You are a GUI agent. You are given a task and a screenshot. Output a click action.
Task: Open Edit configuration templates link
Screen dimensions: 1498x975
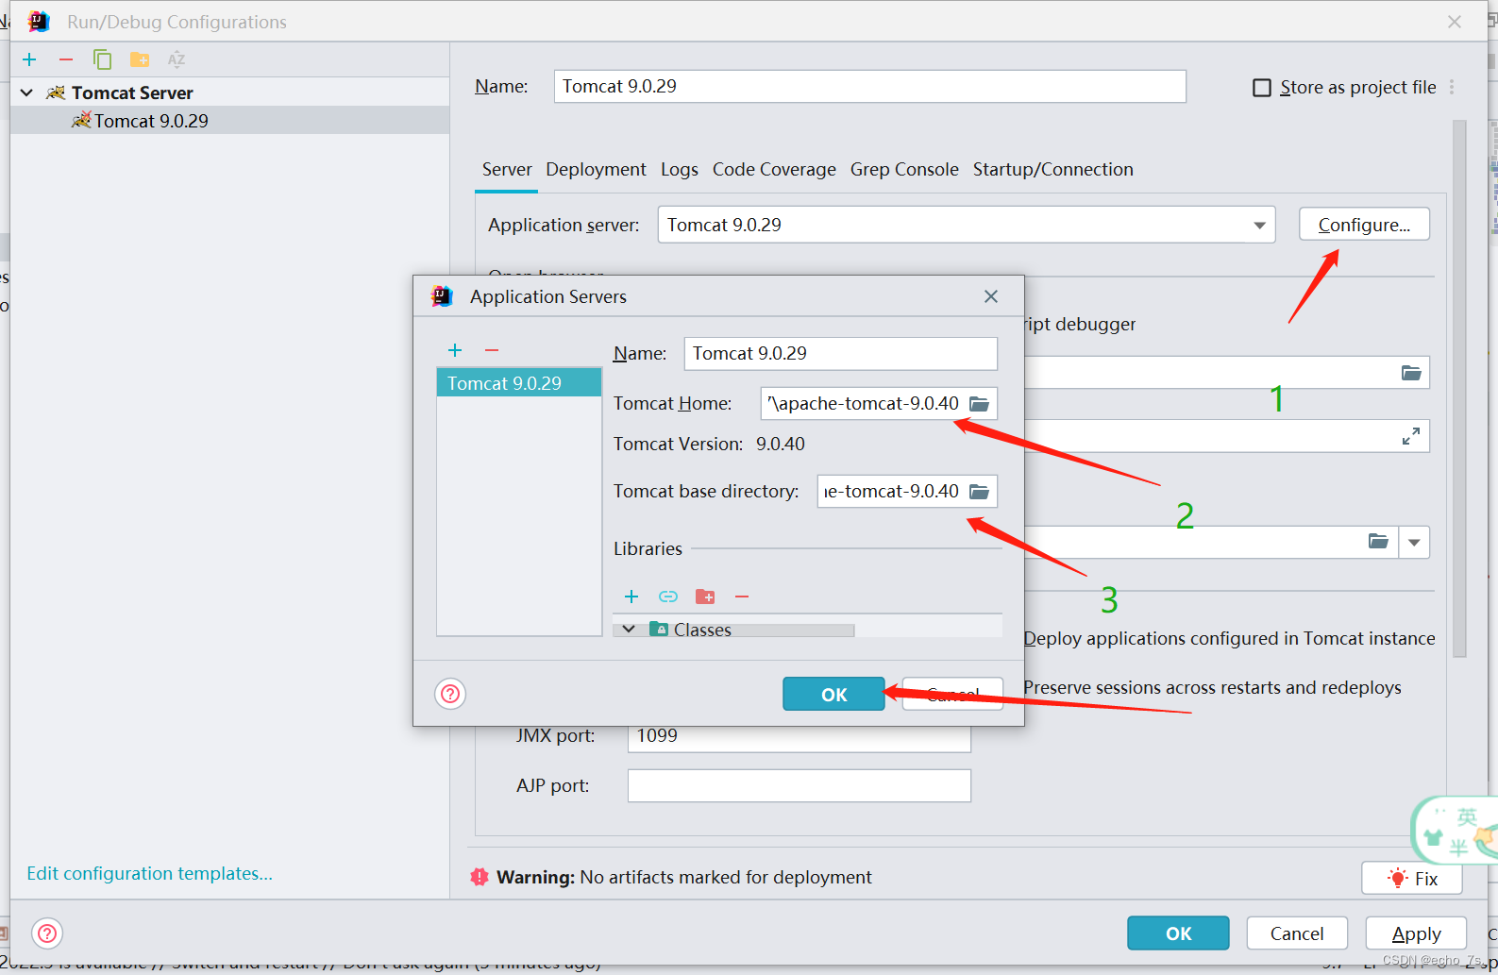(x=149, y=874)
